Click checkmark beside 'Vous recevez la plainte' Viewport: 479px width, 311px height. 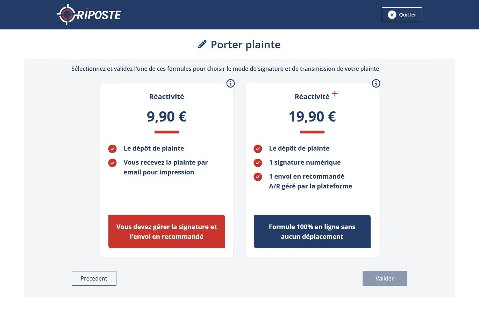(x=112, y=163)
